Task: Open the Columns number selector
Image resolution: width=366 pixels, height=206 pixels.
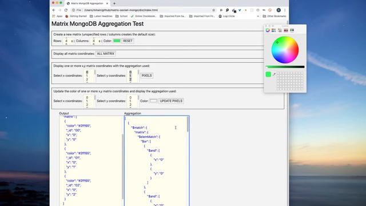Action: [96, 41]
